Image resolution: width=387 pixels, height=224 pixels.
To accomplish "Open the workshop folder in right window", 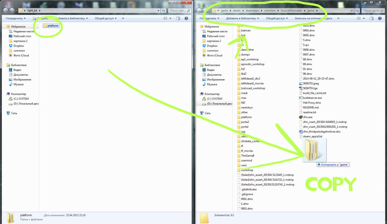I will click(x=247, y=170).
